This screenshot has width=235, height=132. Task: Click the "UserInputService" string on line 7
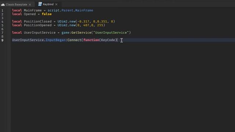(111, 33)
